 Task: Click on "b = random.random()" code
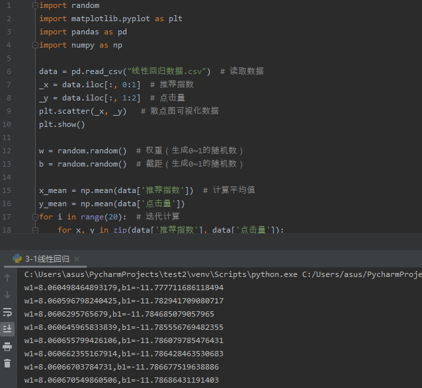tap(83, 164)
